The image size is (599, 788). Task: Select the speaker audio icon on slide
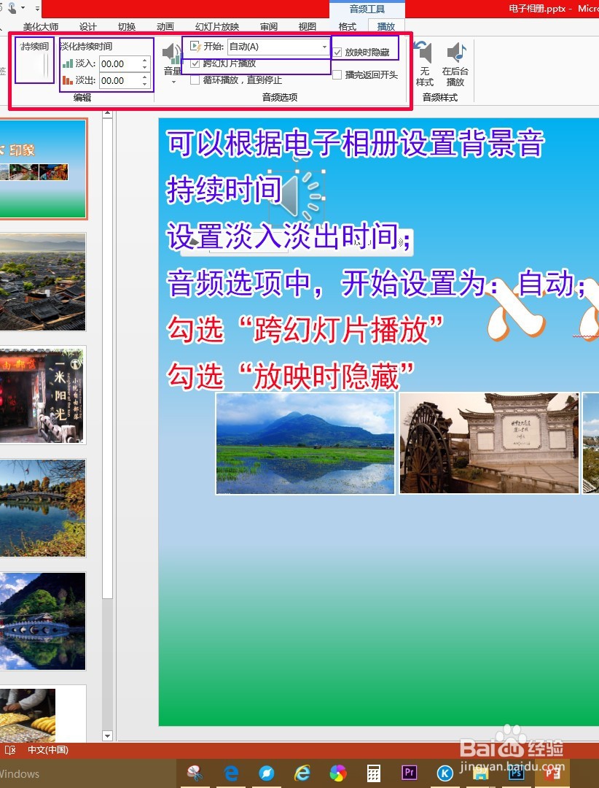coord(298,196)
